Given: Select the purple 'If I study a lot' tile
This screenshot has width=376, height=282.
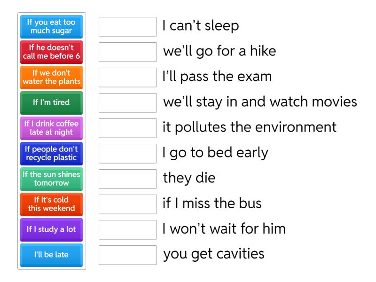Looking at the screenshot, I should pyautogui.click(x=52, y=230).
